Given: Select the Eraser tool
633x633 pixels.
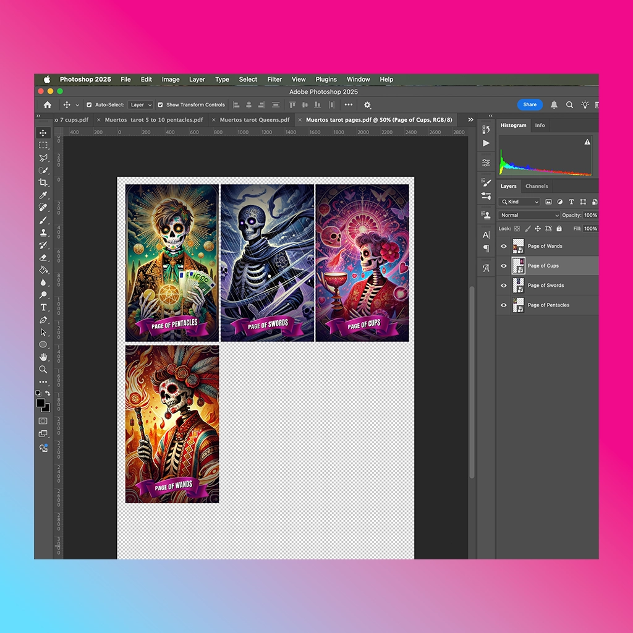Looking at the screenshot, I should pyautogui.click(x=43, y=258).
